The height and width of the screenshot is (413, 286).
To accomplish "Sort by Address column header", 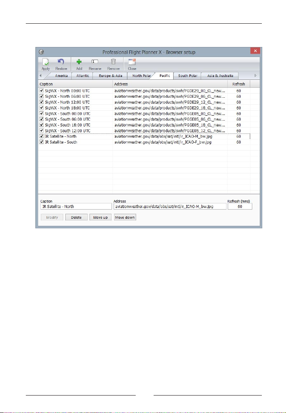I will click(170, 84).
